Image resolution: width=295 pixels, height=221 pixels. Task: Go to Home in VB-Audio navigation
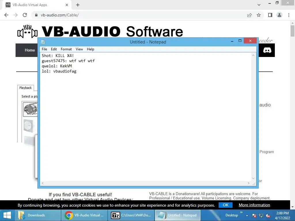pyautogui.click(x=30, y=50)
